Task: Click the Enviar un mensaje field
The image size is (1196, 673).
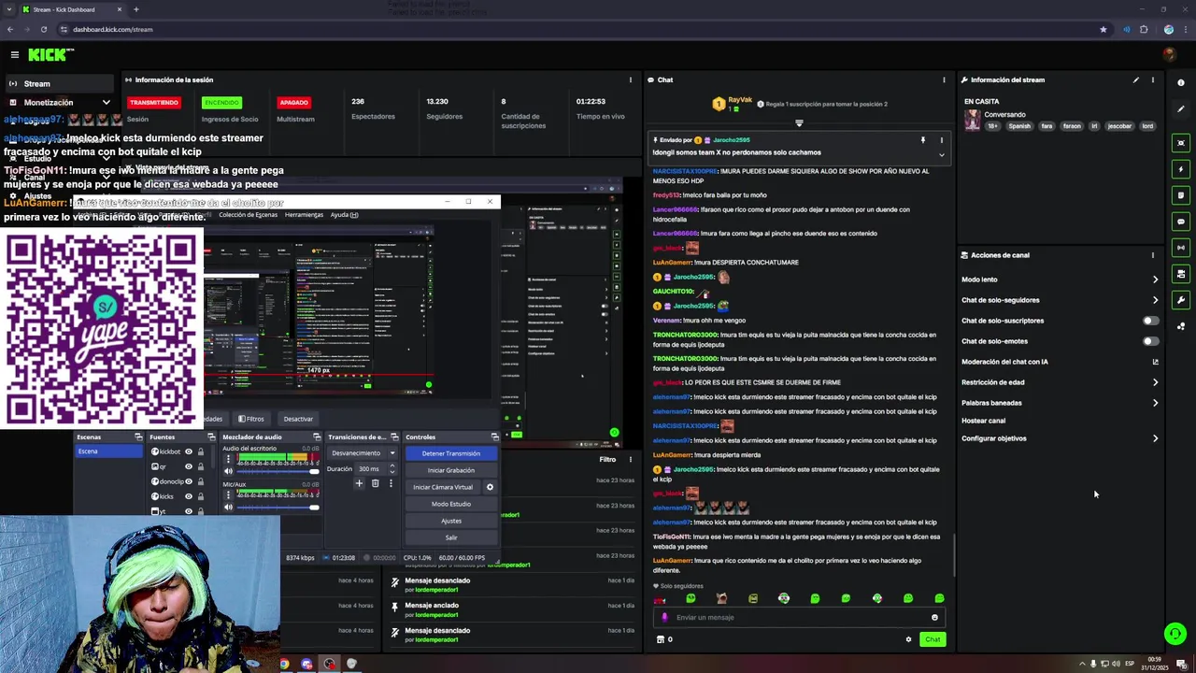Action: tap(800, 617)
